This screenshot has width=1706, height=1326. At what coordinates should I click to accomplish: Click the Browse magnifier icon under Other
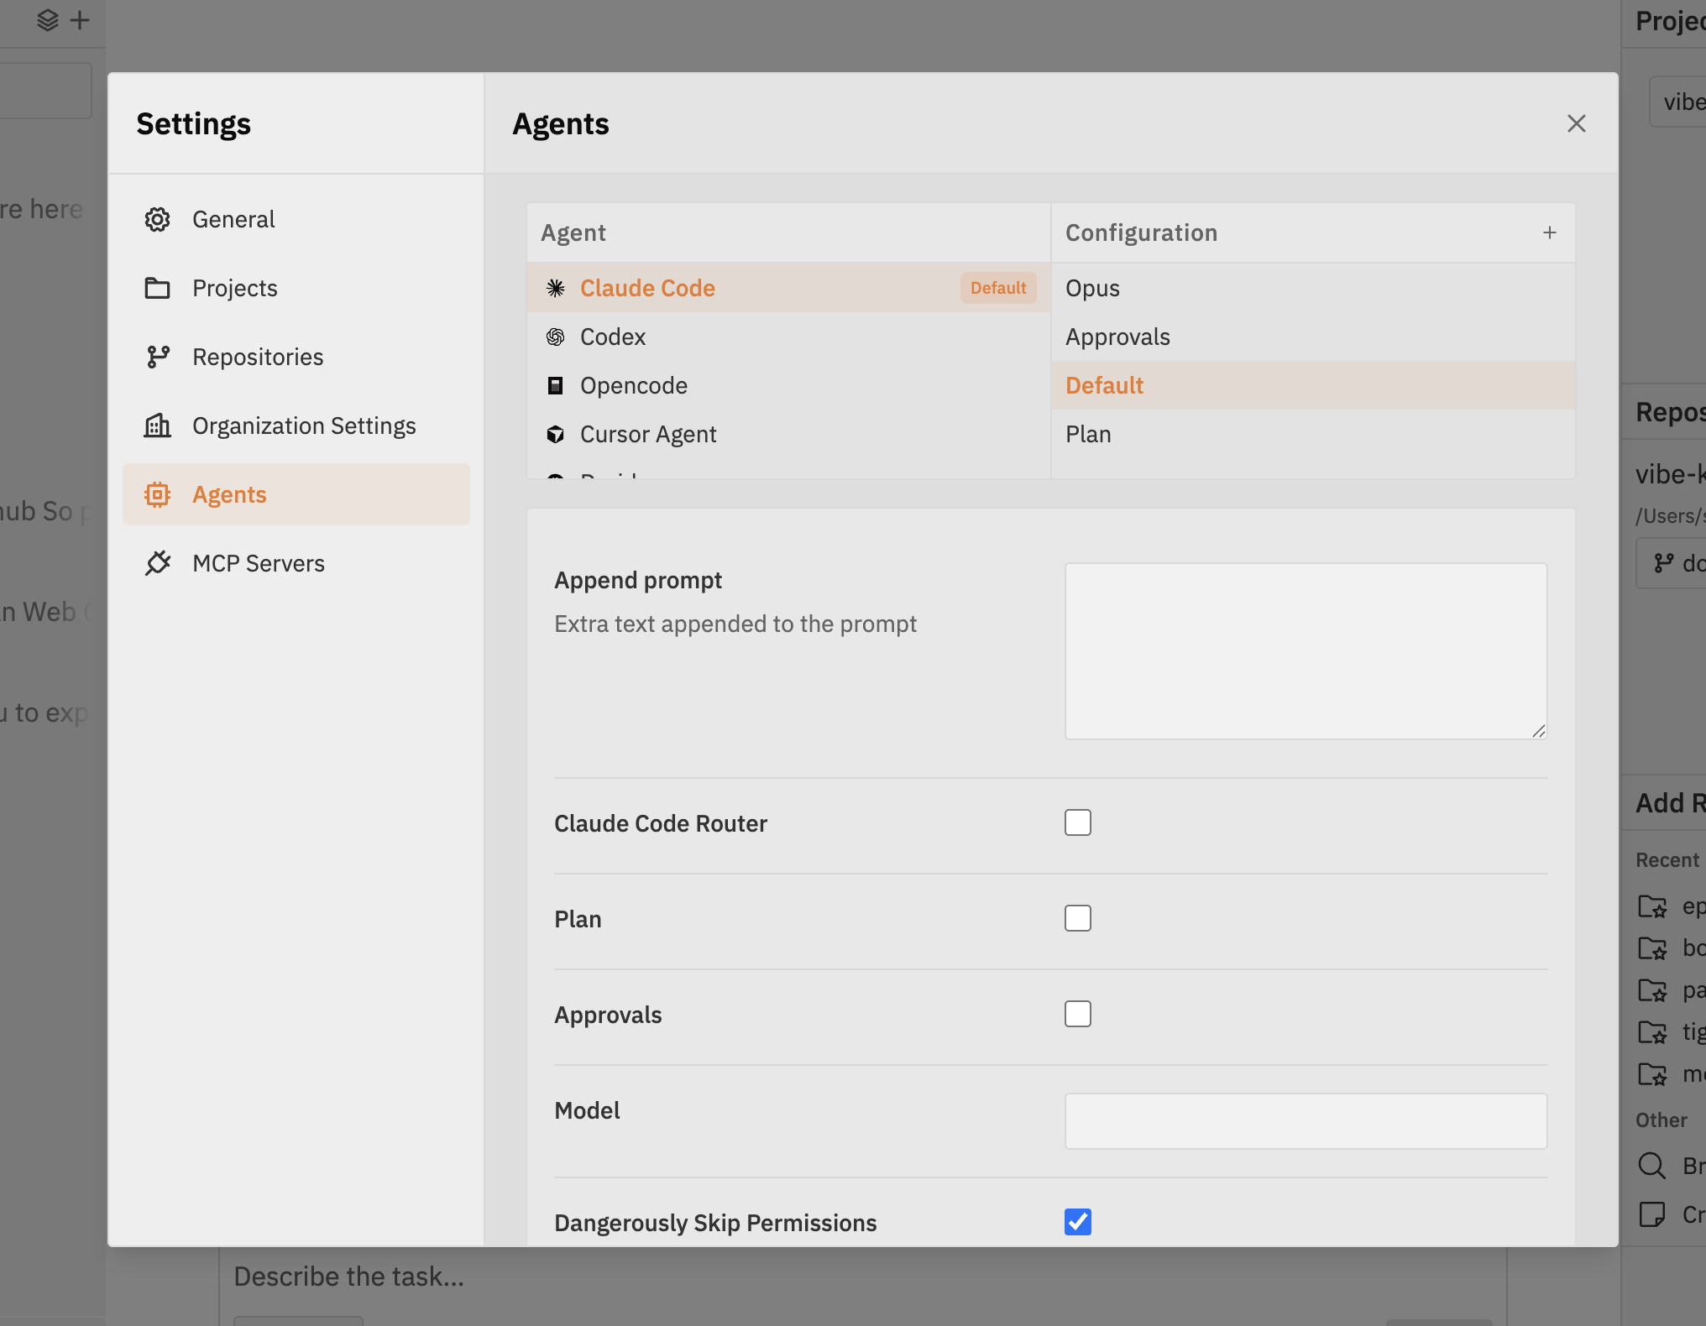tap(1651, 1165)
